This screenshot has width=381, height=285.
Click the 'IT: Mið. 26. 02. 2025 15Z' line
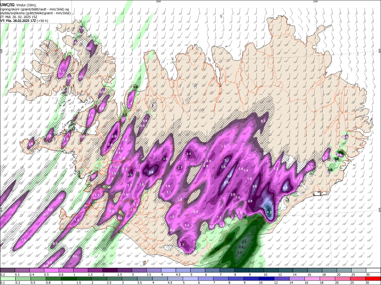click(x=19, y=17)
